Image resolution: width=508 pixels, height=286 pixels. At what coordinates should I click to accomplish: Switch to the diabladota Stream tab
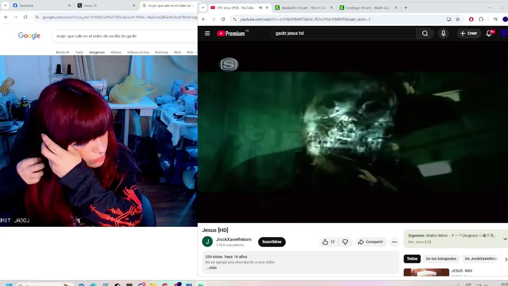tap(304, 8)
